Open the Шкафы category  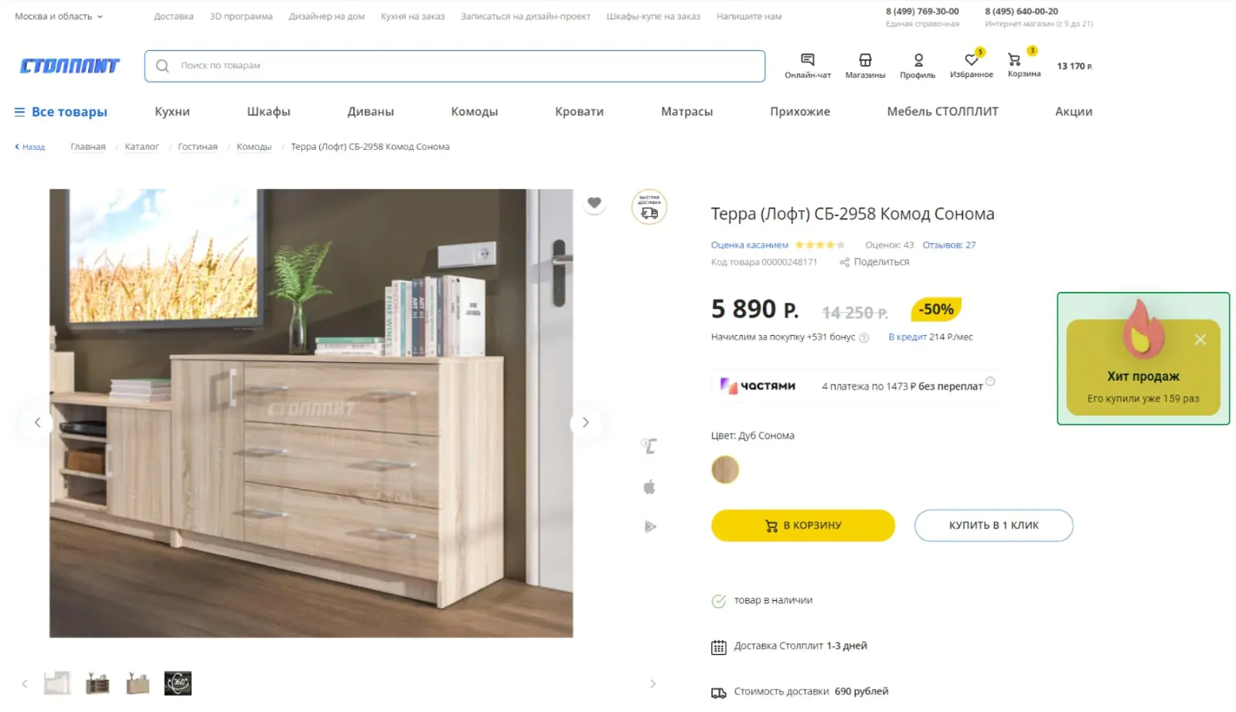click(x=269, y=111)
